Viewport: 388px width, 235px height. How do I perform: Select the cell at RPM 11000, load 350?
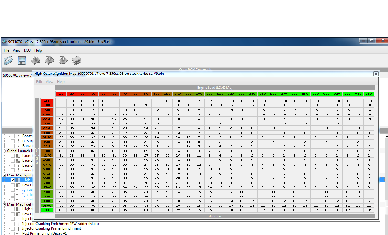click(x=369, y=210)
